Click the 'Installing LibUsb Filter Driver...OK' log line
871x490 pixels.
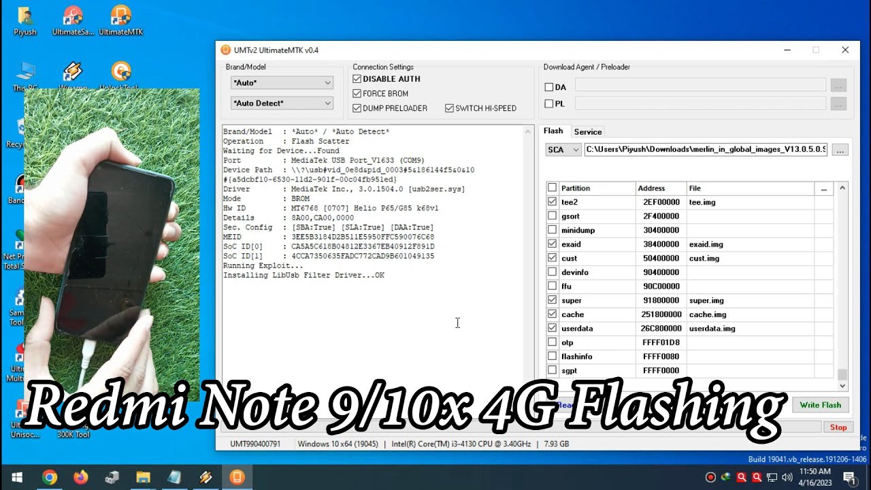coord(303,275)
